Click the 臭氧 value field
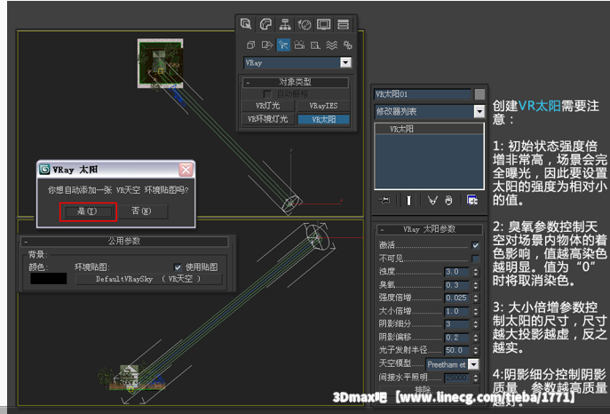 click(456, 285)
